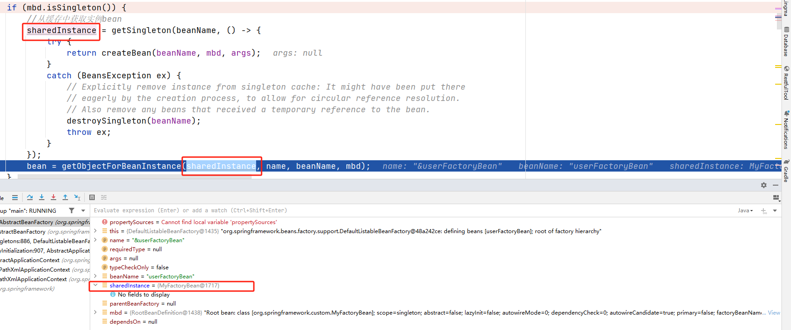Open the Notifications side tab

click(786, 130)
